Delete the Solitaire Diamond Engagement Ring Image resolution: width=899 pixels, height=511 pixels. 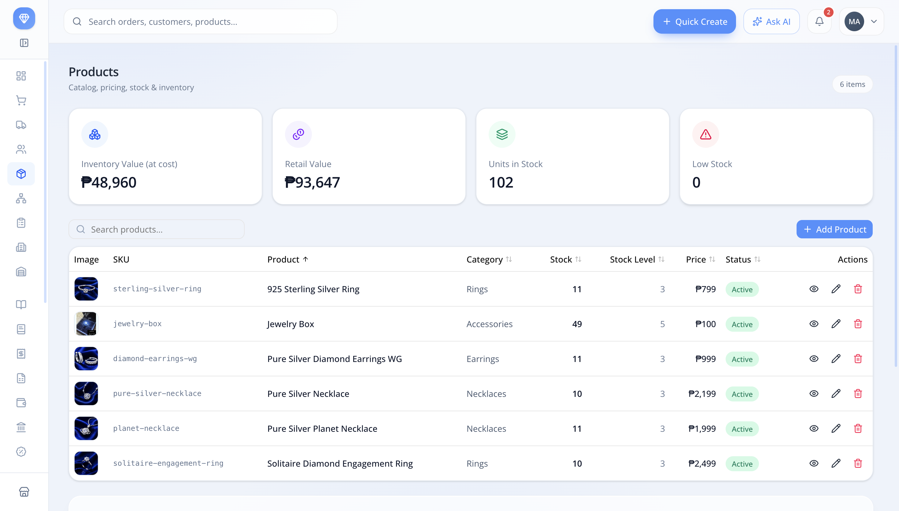click(x=858, y=463)
